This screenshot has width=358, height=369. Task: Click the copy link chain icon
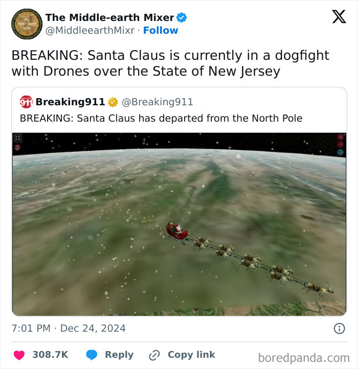tap(154, 355)
